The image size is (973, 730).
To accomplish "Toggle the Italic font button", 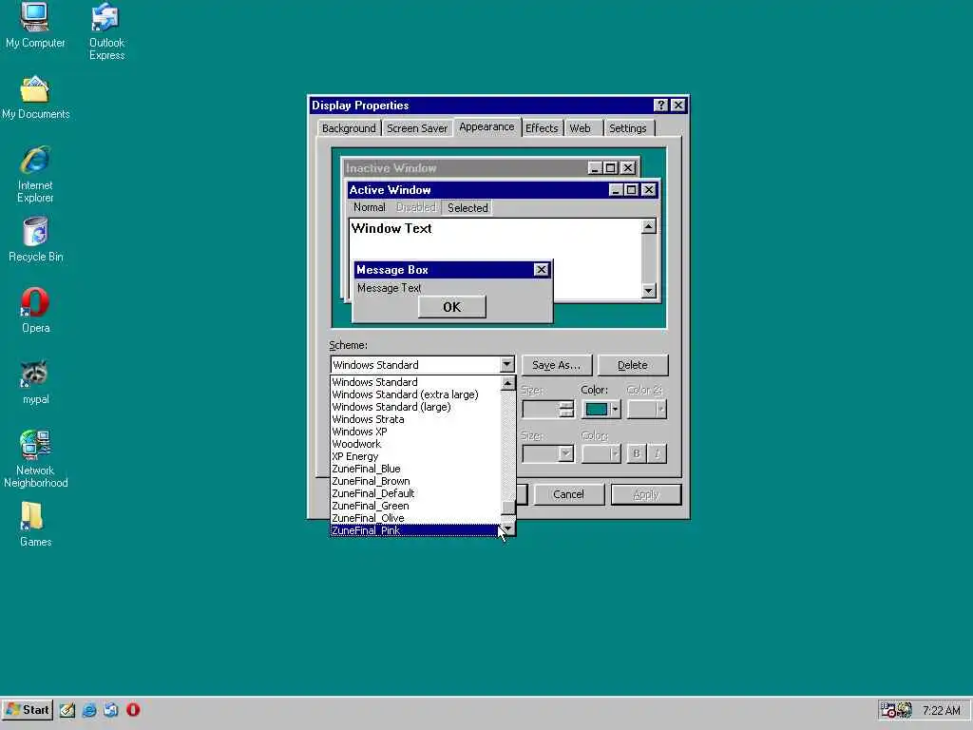I will [658, 453].
